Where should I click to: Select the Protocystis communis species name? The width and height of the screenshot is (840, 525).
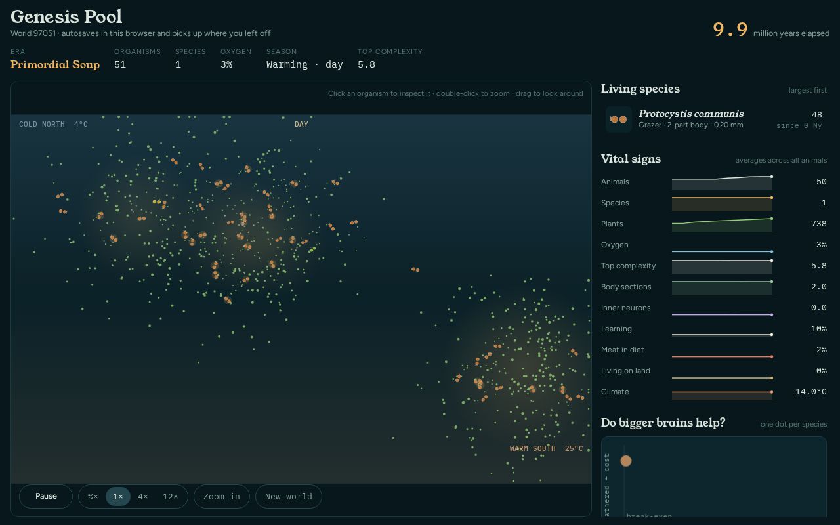click(x=691, y=114)
